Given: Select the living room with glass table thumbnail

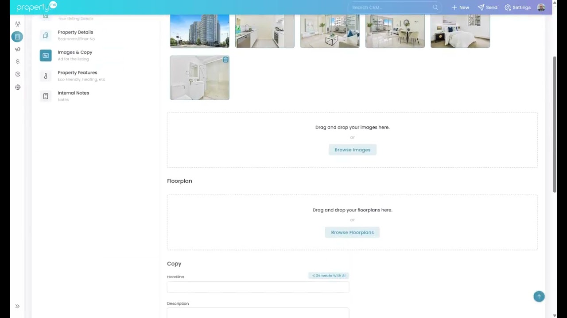Looking at the screenshot, I should [330, 31].
